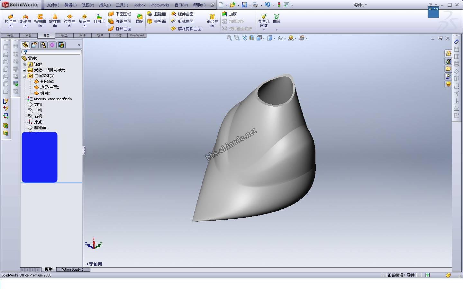Switch to the 钣金 (Sheet Metal) tab
463x289 pixels.
coord(64,35)
